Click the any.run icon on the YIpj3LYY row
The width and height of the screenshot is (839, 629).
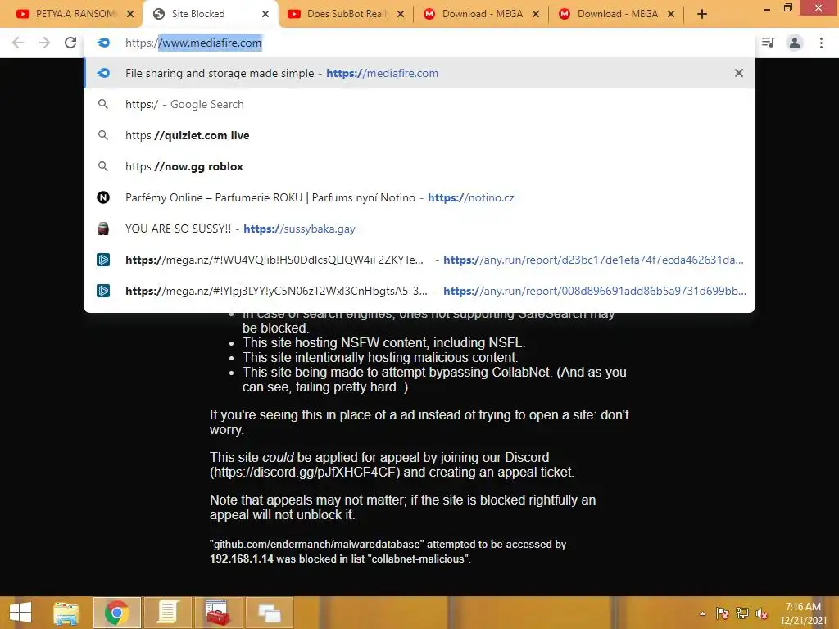point(103,291)
